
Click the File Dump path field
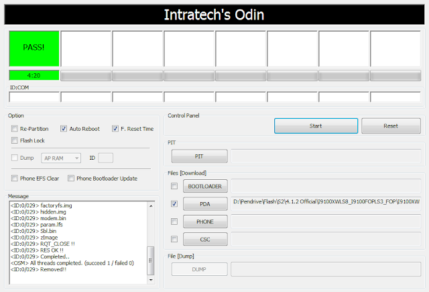tap(326, 269)
